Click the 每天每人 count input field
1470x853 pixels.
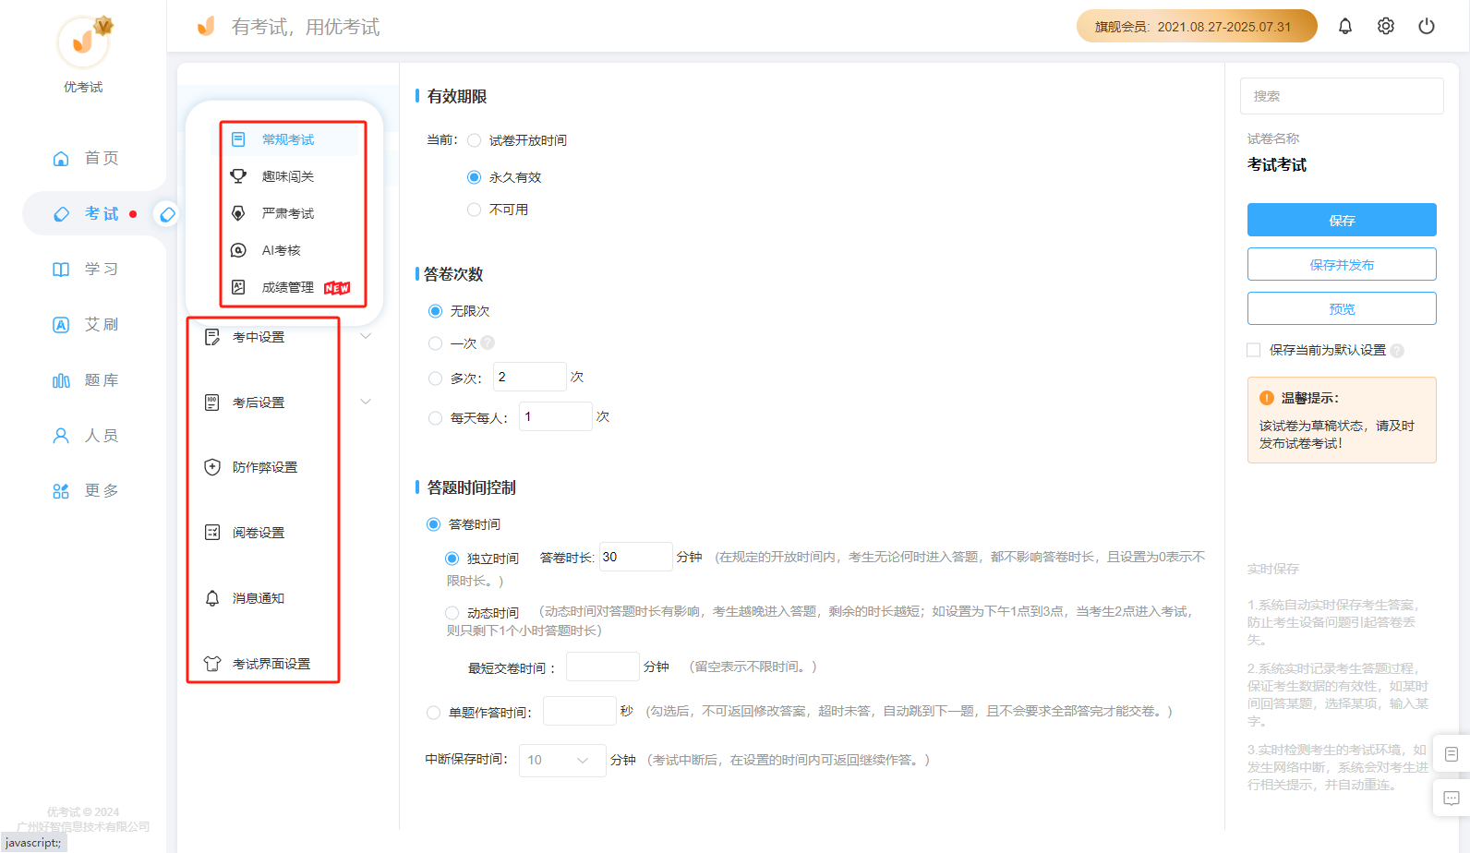(556, 416)
